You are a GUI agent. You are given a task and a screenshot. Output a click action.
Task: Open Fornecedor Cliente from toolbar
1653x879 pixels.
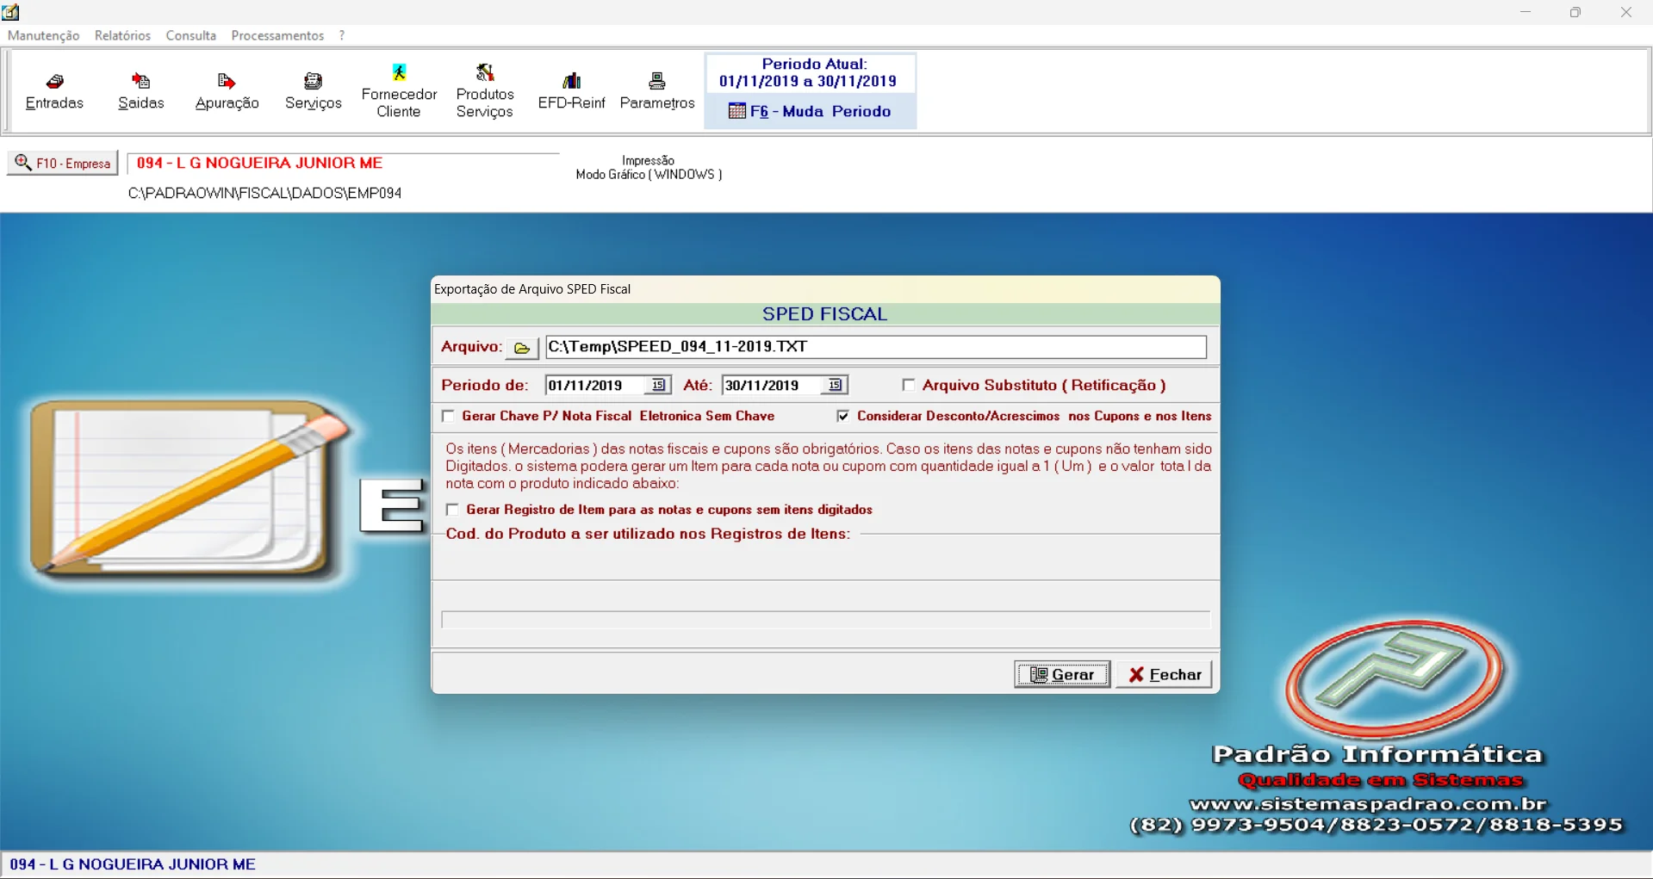[x=399, y=90]
